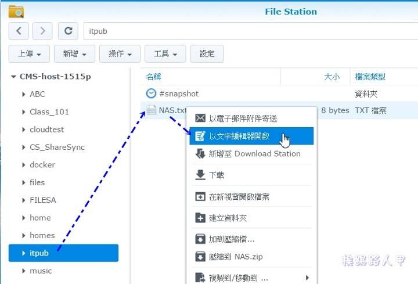Expand the cloudtest folder arrow
The width and height of the screenshot is (418, 284).
pyautogui.click(x=24, y=130)
